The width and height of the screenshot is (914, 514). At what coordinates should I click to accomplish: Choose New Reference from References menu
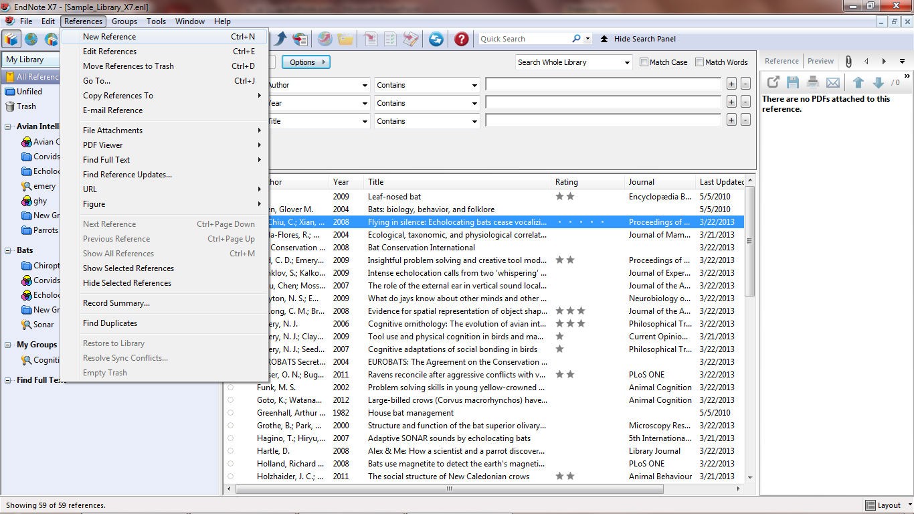[165, 37]
